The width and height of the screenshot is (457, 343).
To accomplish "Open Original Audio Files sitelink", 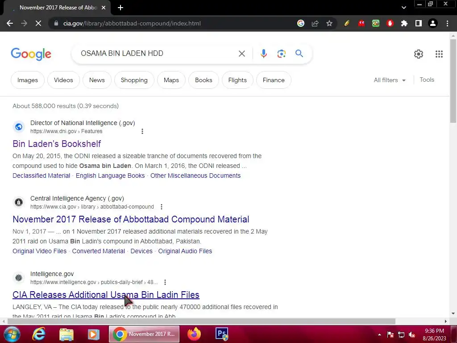I will 185,251.
